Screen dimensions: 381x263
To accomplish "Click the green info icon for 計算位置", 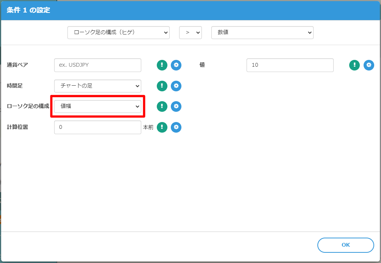I will click(x=162, y=127).
